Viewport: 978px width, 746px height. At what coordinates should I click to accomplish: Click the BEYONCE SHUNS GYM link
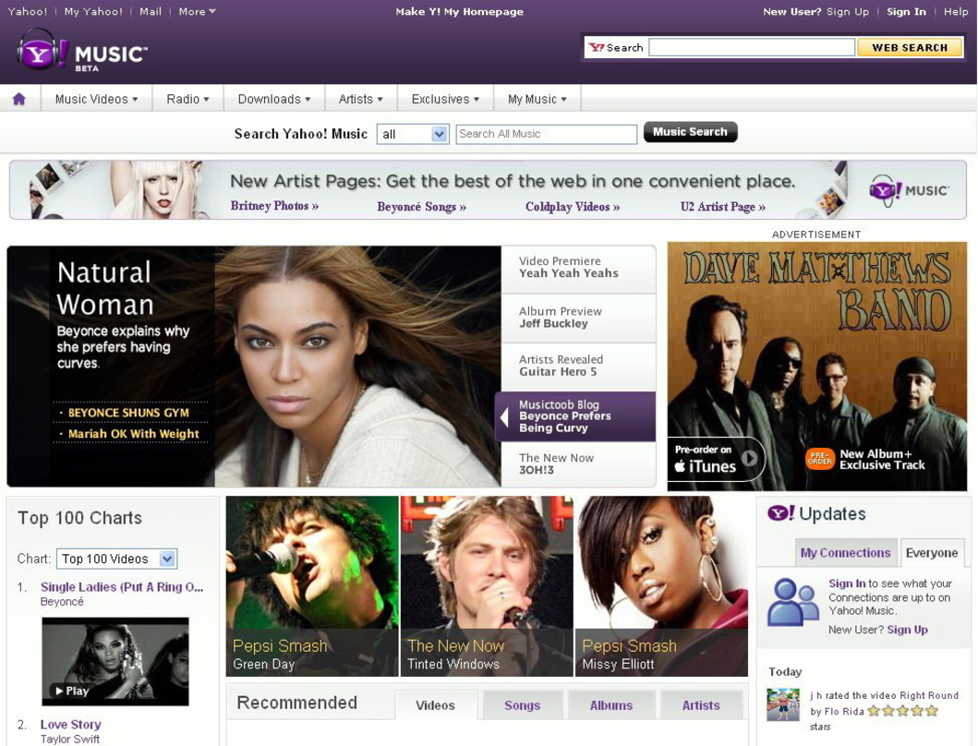128,413
